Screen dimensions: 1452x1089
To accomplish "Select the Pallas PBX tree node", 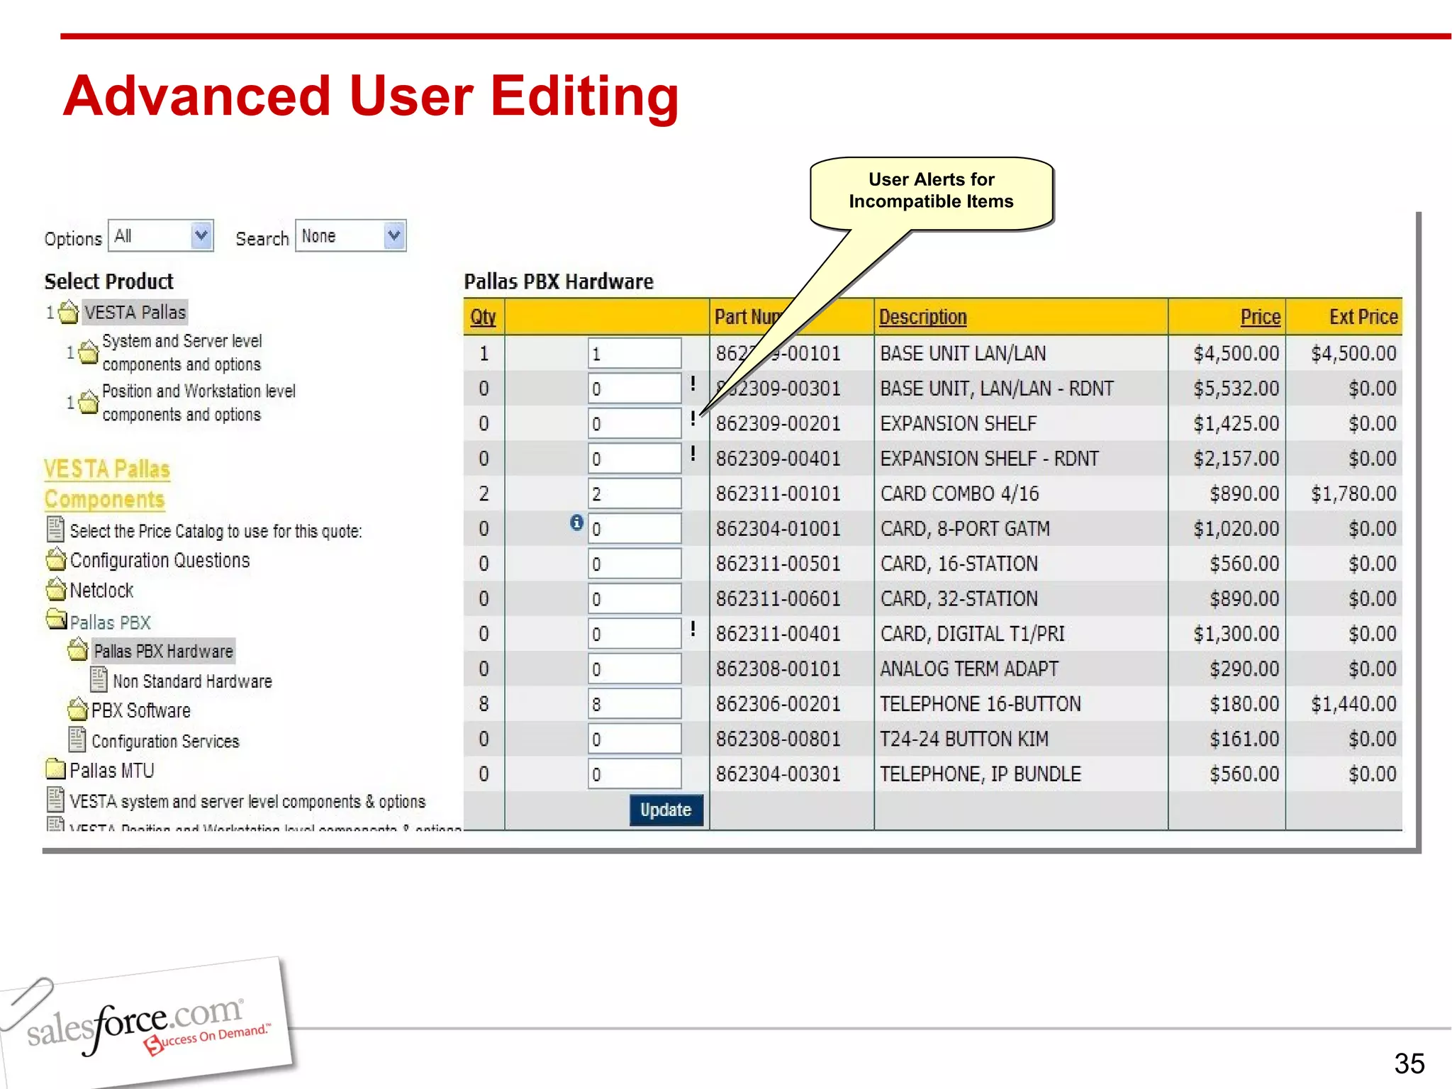I will point(110,622).
